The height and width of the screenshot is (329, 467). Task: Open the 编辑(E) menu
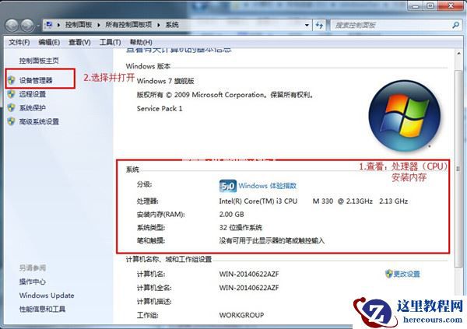49,42
